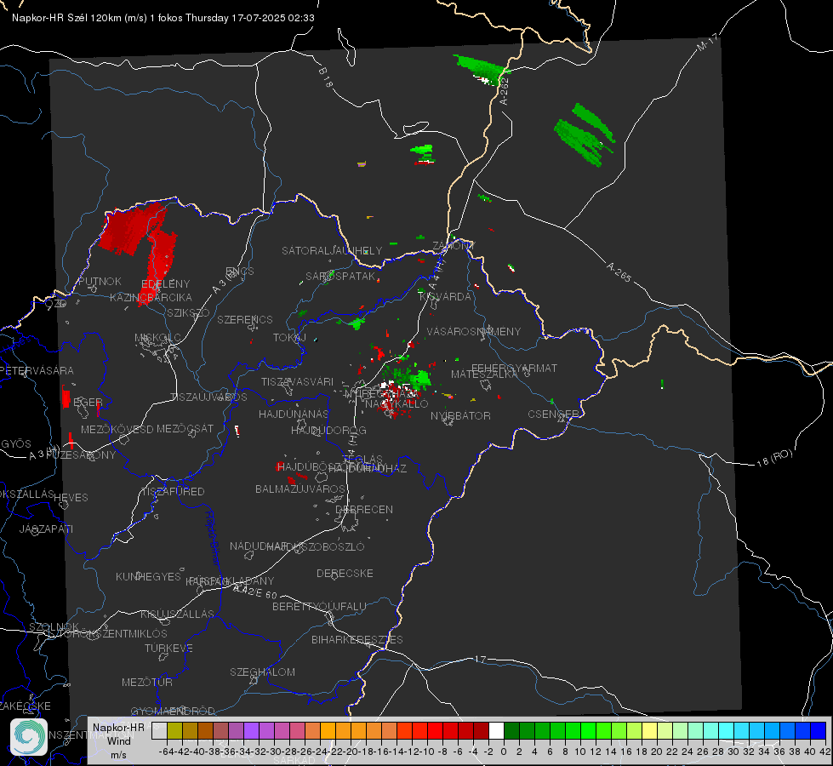Screen dimensions: 833x766
Task: Click the TISZAFÜRED town label
Action: coord(173,492)
